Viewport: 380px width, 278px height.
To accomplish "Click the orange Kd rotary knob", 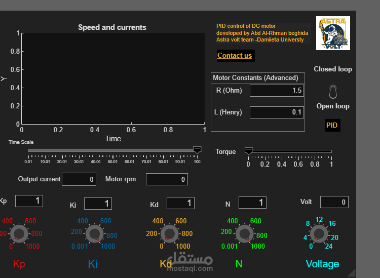I will tap(169, 234).
